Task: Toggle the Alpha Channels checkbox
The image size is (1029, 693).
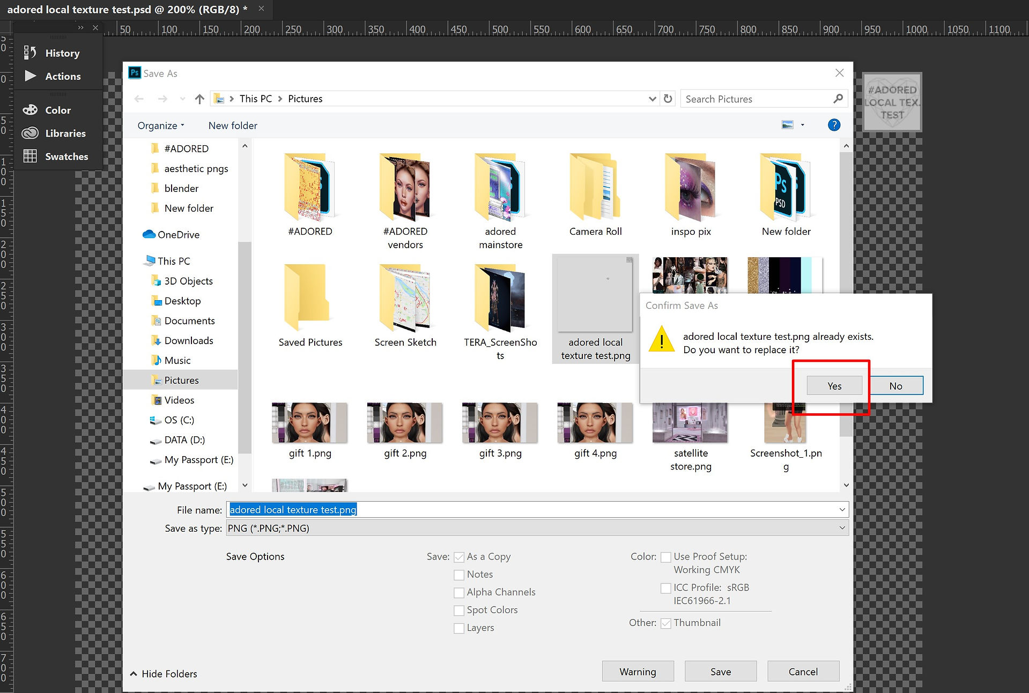Action: tap(459, 592)
